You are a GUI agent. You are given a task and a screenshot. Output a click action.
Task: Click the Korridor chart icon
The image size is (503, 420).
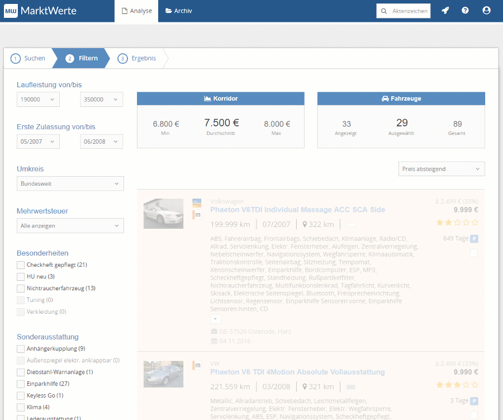tap(207, 98)
